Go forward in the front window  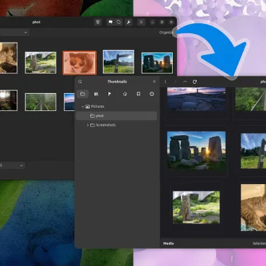coord(175,82)
